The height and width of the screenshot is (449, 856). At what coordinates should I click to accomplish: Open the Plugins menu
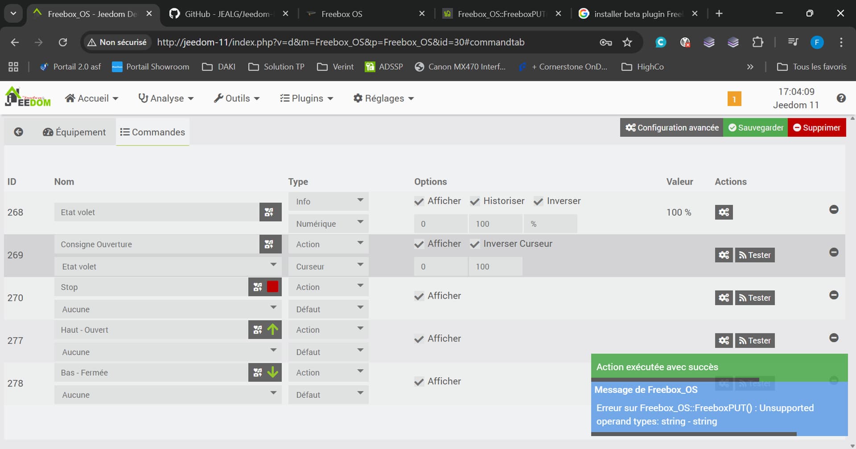click(307, 98)
